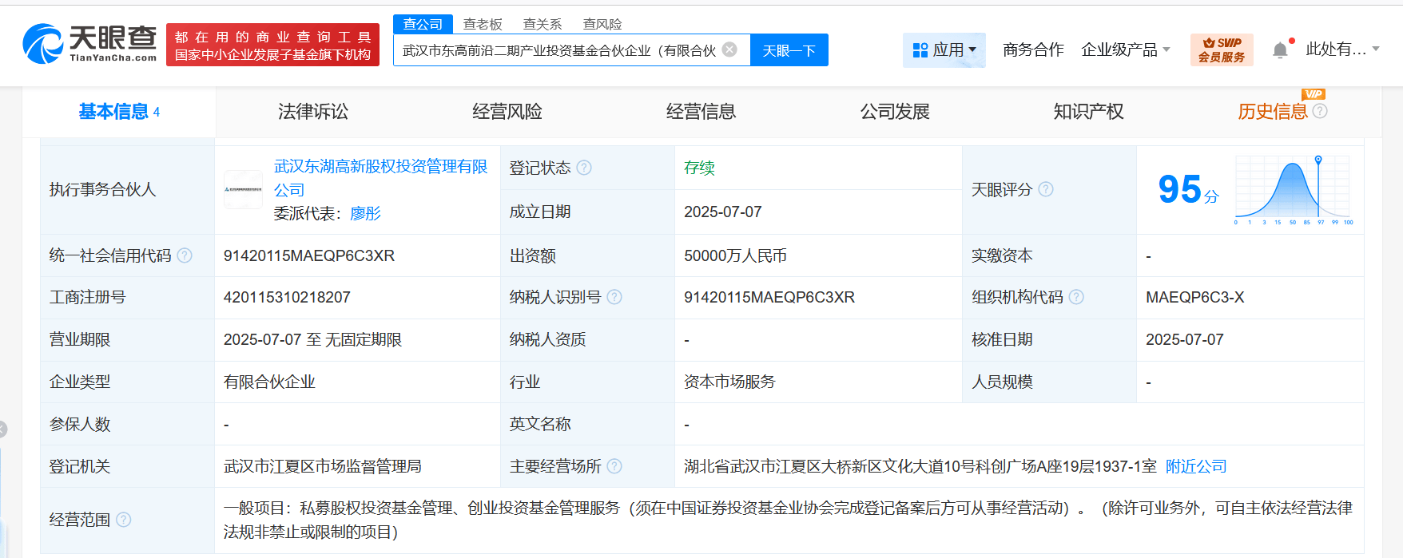Click the 有限合伙企业 company type value
This screenshot has width=1403, height=558.
point(269,382)
